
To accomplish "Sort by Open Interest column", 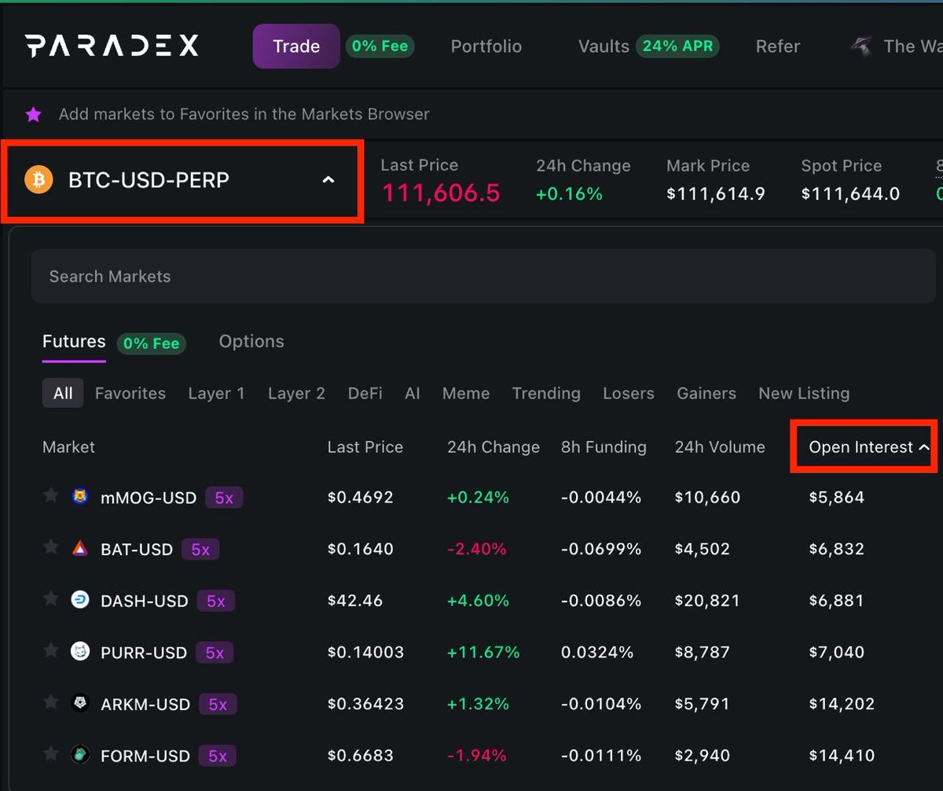I will 869,447.
